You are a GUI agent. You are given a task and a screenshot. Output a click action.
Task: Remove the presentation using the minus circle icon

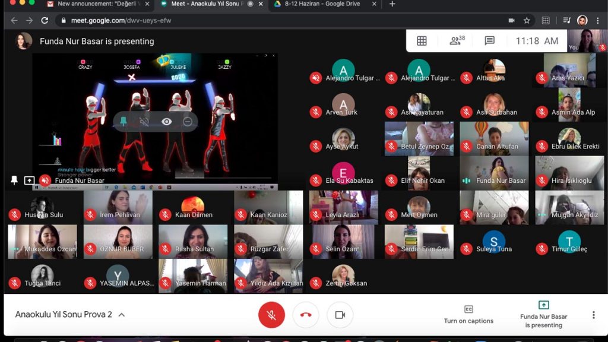(188, 122)
